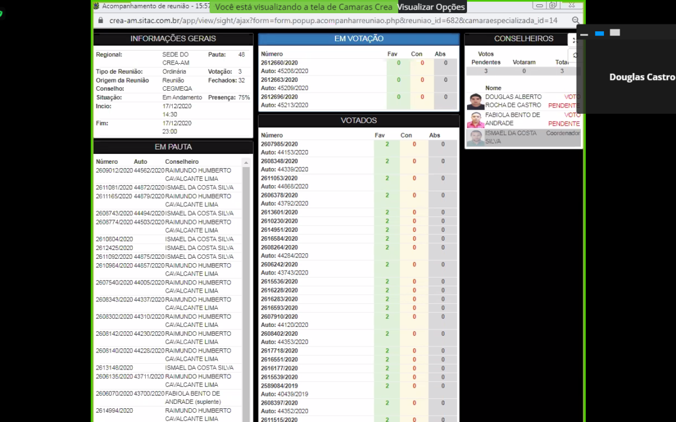Screen dimensions: 676x422
Task: Click voted item 2616228/2020
Action: click(x=279, y=291)
